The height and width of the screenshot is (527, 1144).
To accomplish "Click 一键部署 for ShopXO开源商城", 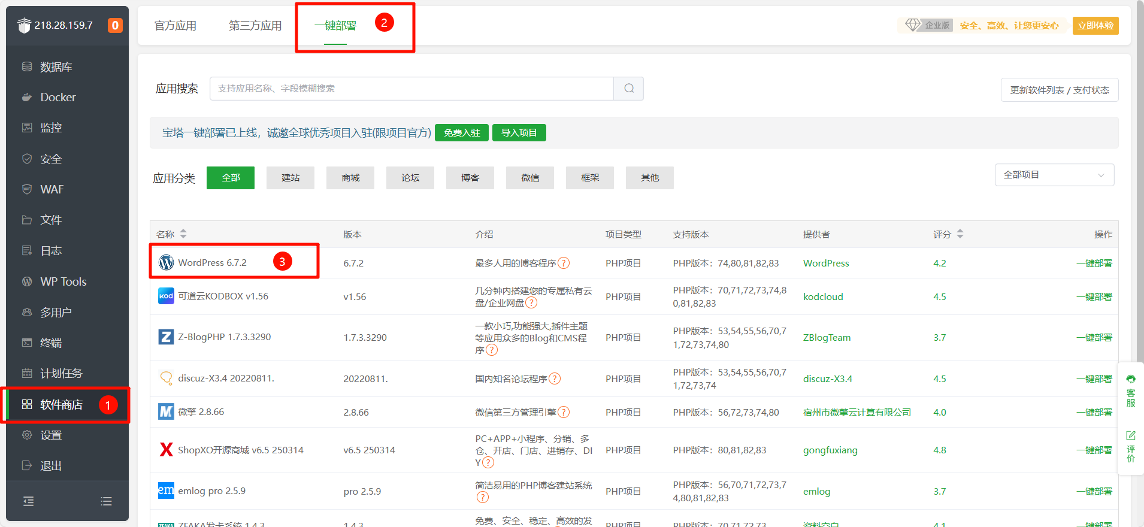I will click(x=1094, y=450).
